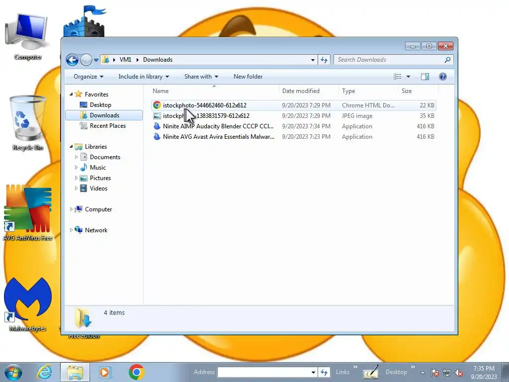This screenshot has width=509, height=382.
Task: Click the Action Center flag tray icon
Action: pyautogui.click(x=435, y=373)
